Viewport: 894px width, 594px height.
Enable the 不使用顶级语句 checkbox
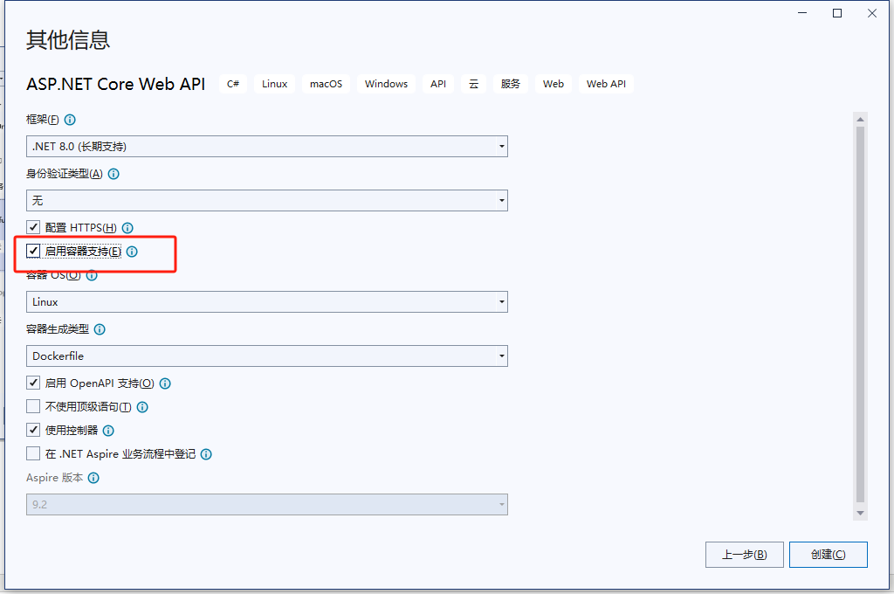click(x=33, y=406)
